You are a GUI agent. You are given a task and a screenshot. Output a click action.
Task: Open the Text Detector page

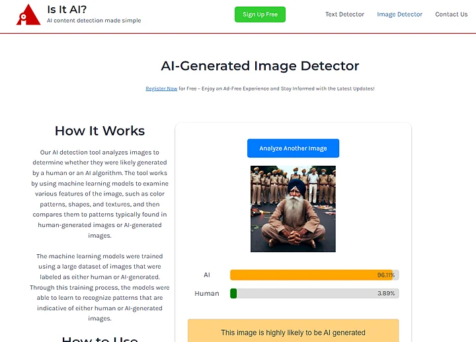(x=344, y=15)
